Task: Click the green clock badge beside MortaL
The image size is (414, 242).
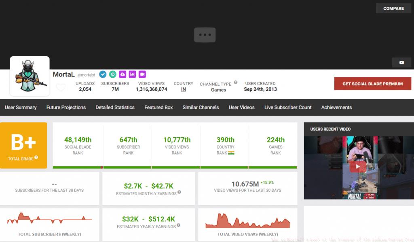Action: (113, 74)
